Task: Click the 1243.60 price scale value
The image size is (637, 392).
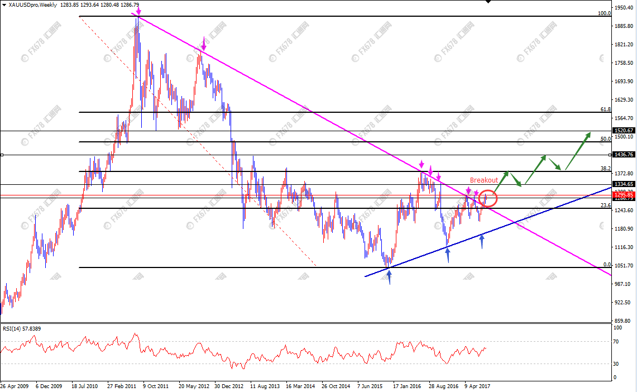Action: pyautogui.click(x=624, y=211)
